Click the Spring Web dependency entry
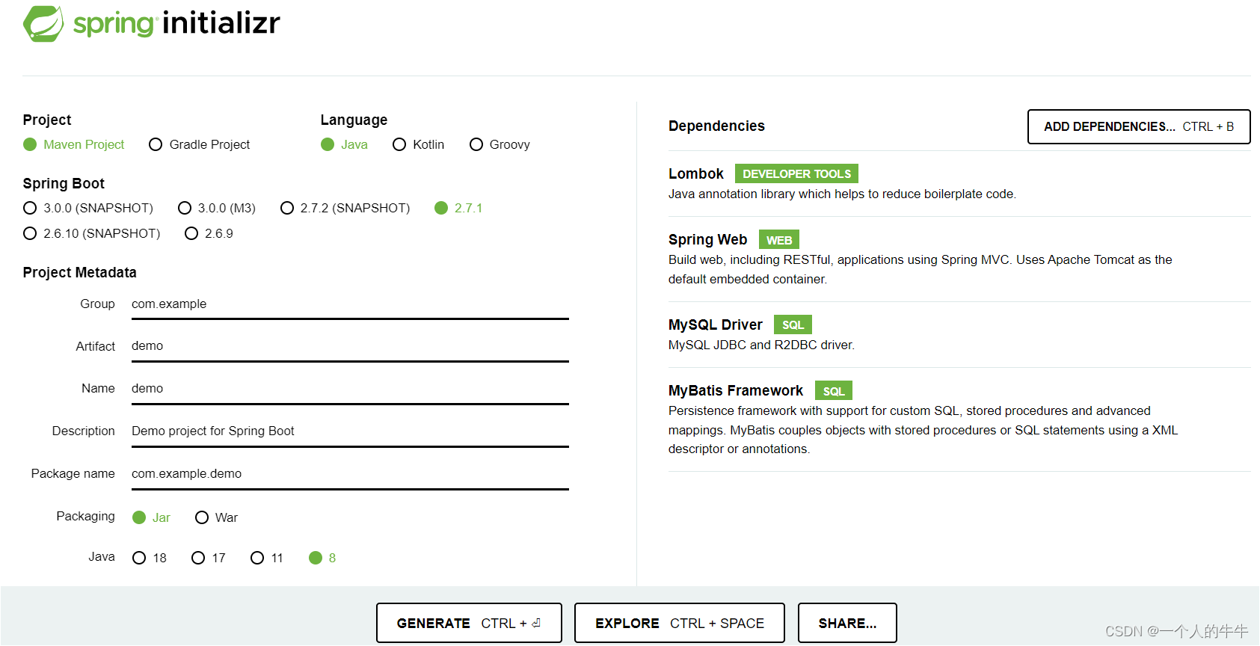The image size is (1260, 646). (x=959, y=259)
